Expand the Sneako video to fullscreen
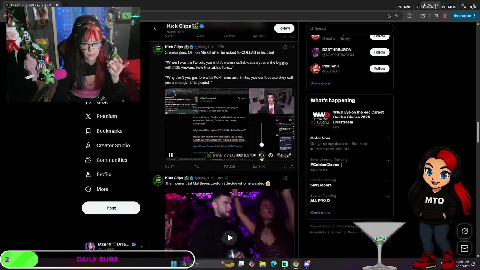This screenshot has width=480, height=270. coord(289,155)
